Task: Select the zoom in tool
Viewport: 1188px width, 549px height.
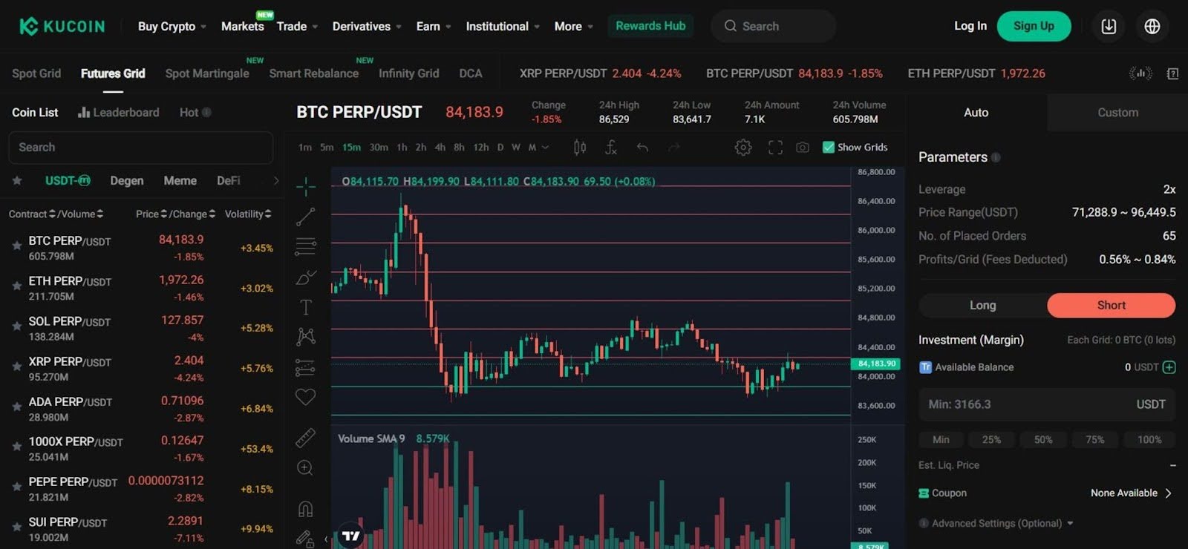Action: tap(305, 468)
